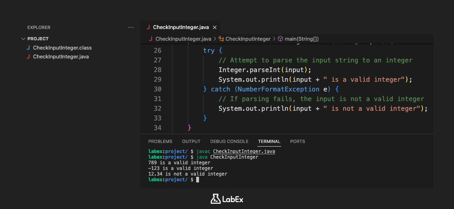Click the terminal prompt input cursor
The image size is (454, 209).
pos(197,180)
